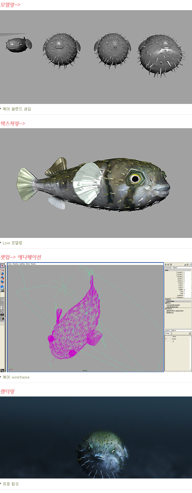
Task: Click the final render pufferfish image
Action: [x=96, y=437]
